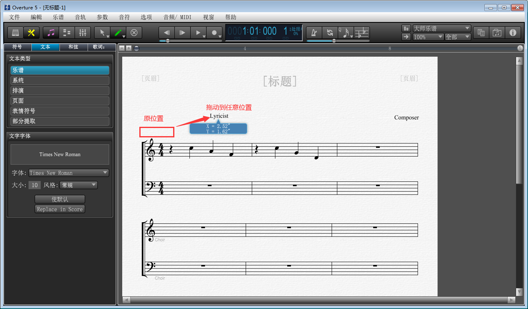Image resolution: width=528 pixels, height=309 pixels.
Task: Open the 音符 menu
Action: pos(124,17)
